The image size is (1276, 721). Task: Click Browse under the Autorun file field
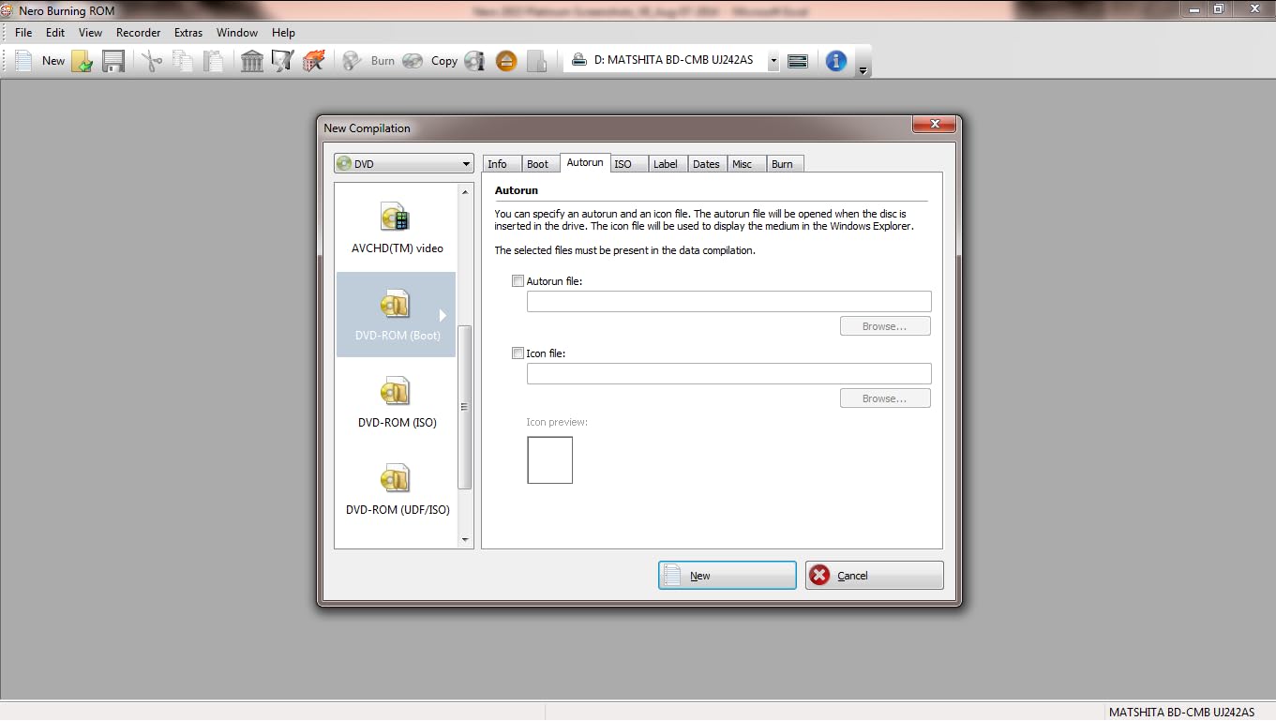click(x=885, y=326)
